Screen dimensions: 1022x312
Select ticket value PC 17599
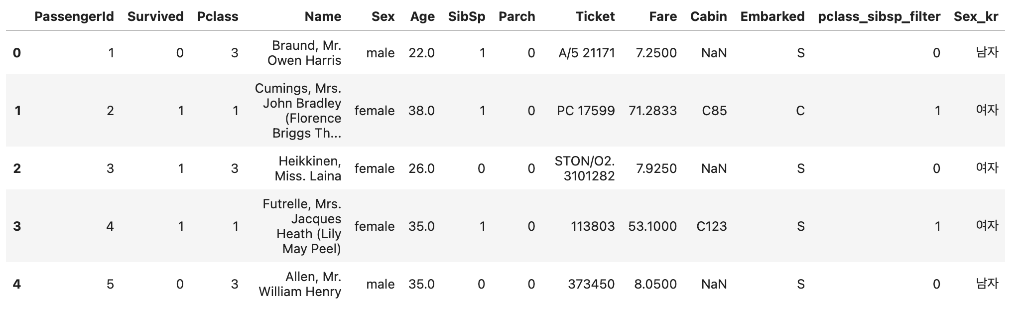point(586,111)
